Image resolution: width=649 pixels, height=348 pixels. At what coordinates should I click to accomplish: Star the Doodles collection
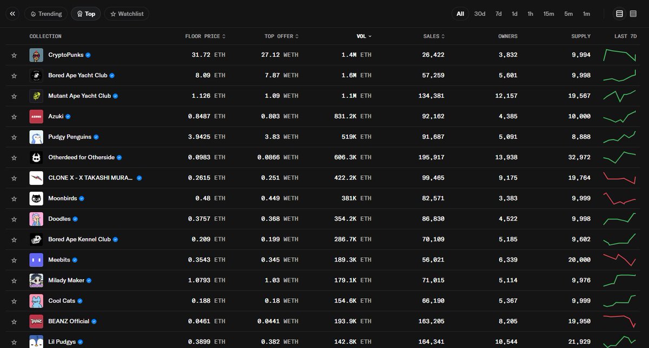[14, 219]
